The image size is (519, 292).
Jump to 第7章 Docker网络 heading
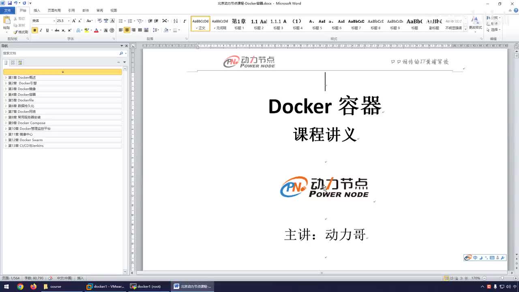[x=22, y=112]
